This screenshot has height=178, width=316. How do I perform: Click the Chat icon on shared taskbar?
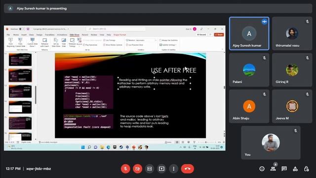tap(96, 147)
